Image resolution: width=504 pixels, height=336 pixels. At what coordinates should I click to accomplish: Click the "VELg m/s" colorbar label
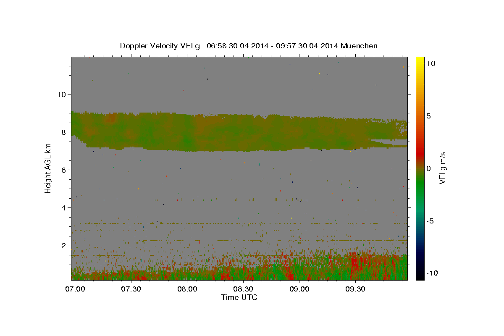pyautogui.click(x=443, y=168)
